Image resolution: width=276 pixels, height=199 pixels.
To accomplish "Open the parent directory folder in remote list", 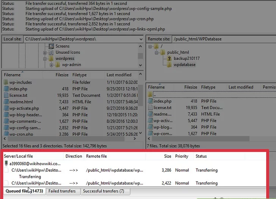I will pos(151,95).
